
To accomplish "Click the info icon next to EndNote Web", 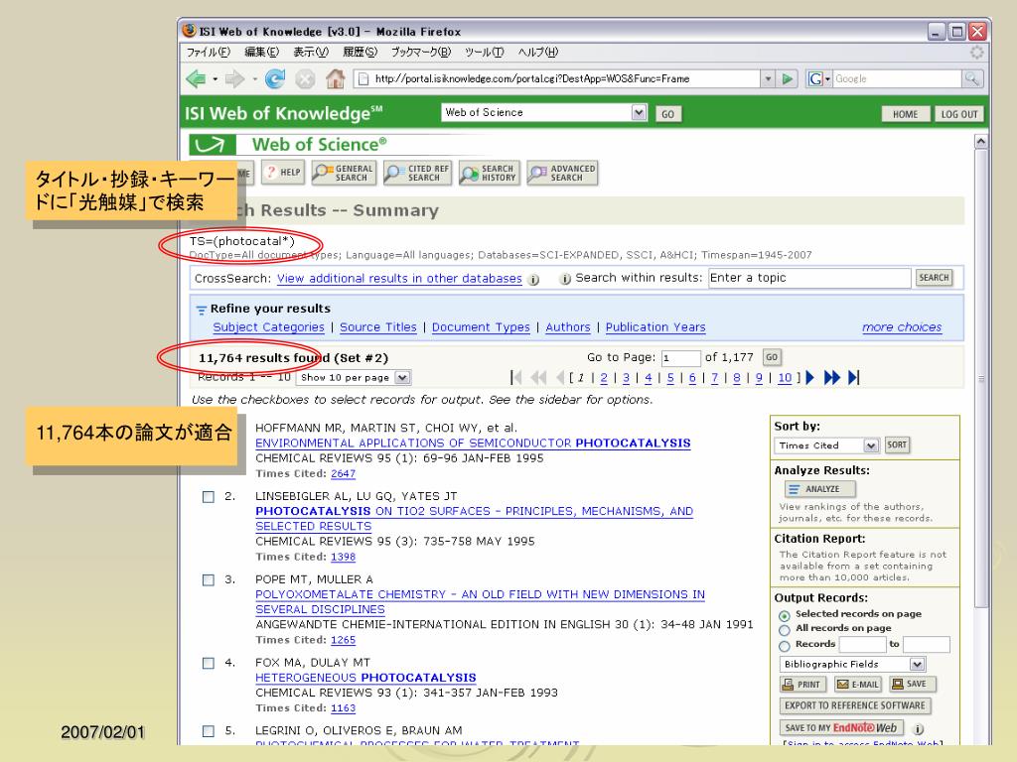I will click(919, 729).
